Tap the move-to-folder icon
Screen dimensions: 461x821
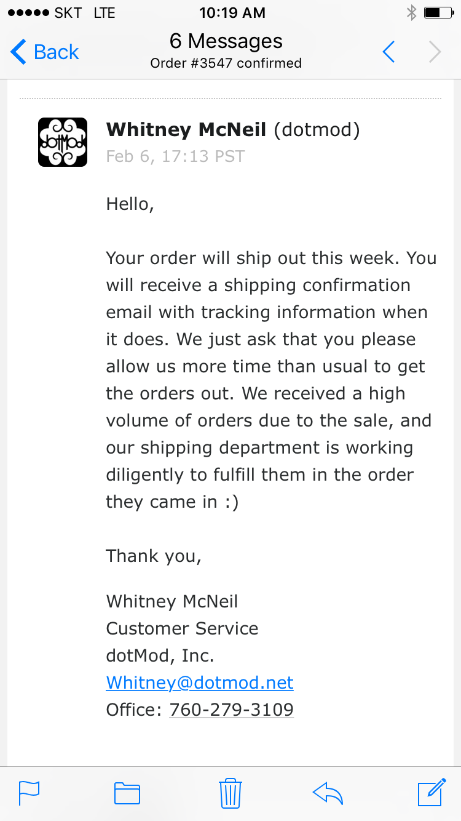pos(127,793)
